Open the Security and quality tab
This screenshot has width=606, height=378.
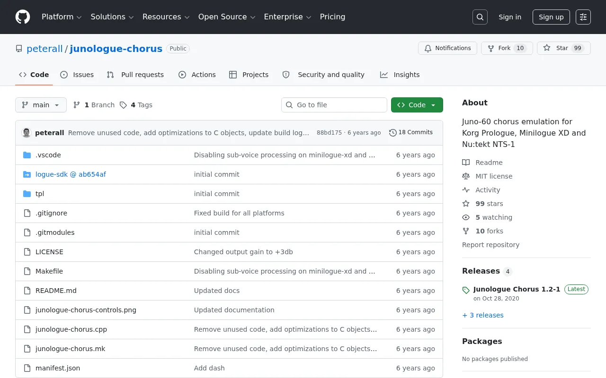[324, 75]
